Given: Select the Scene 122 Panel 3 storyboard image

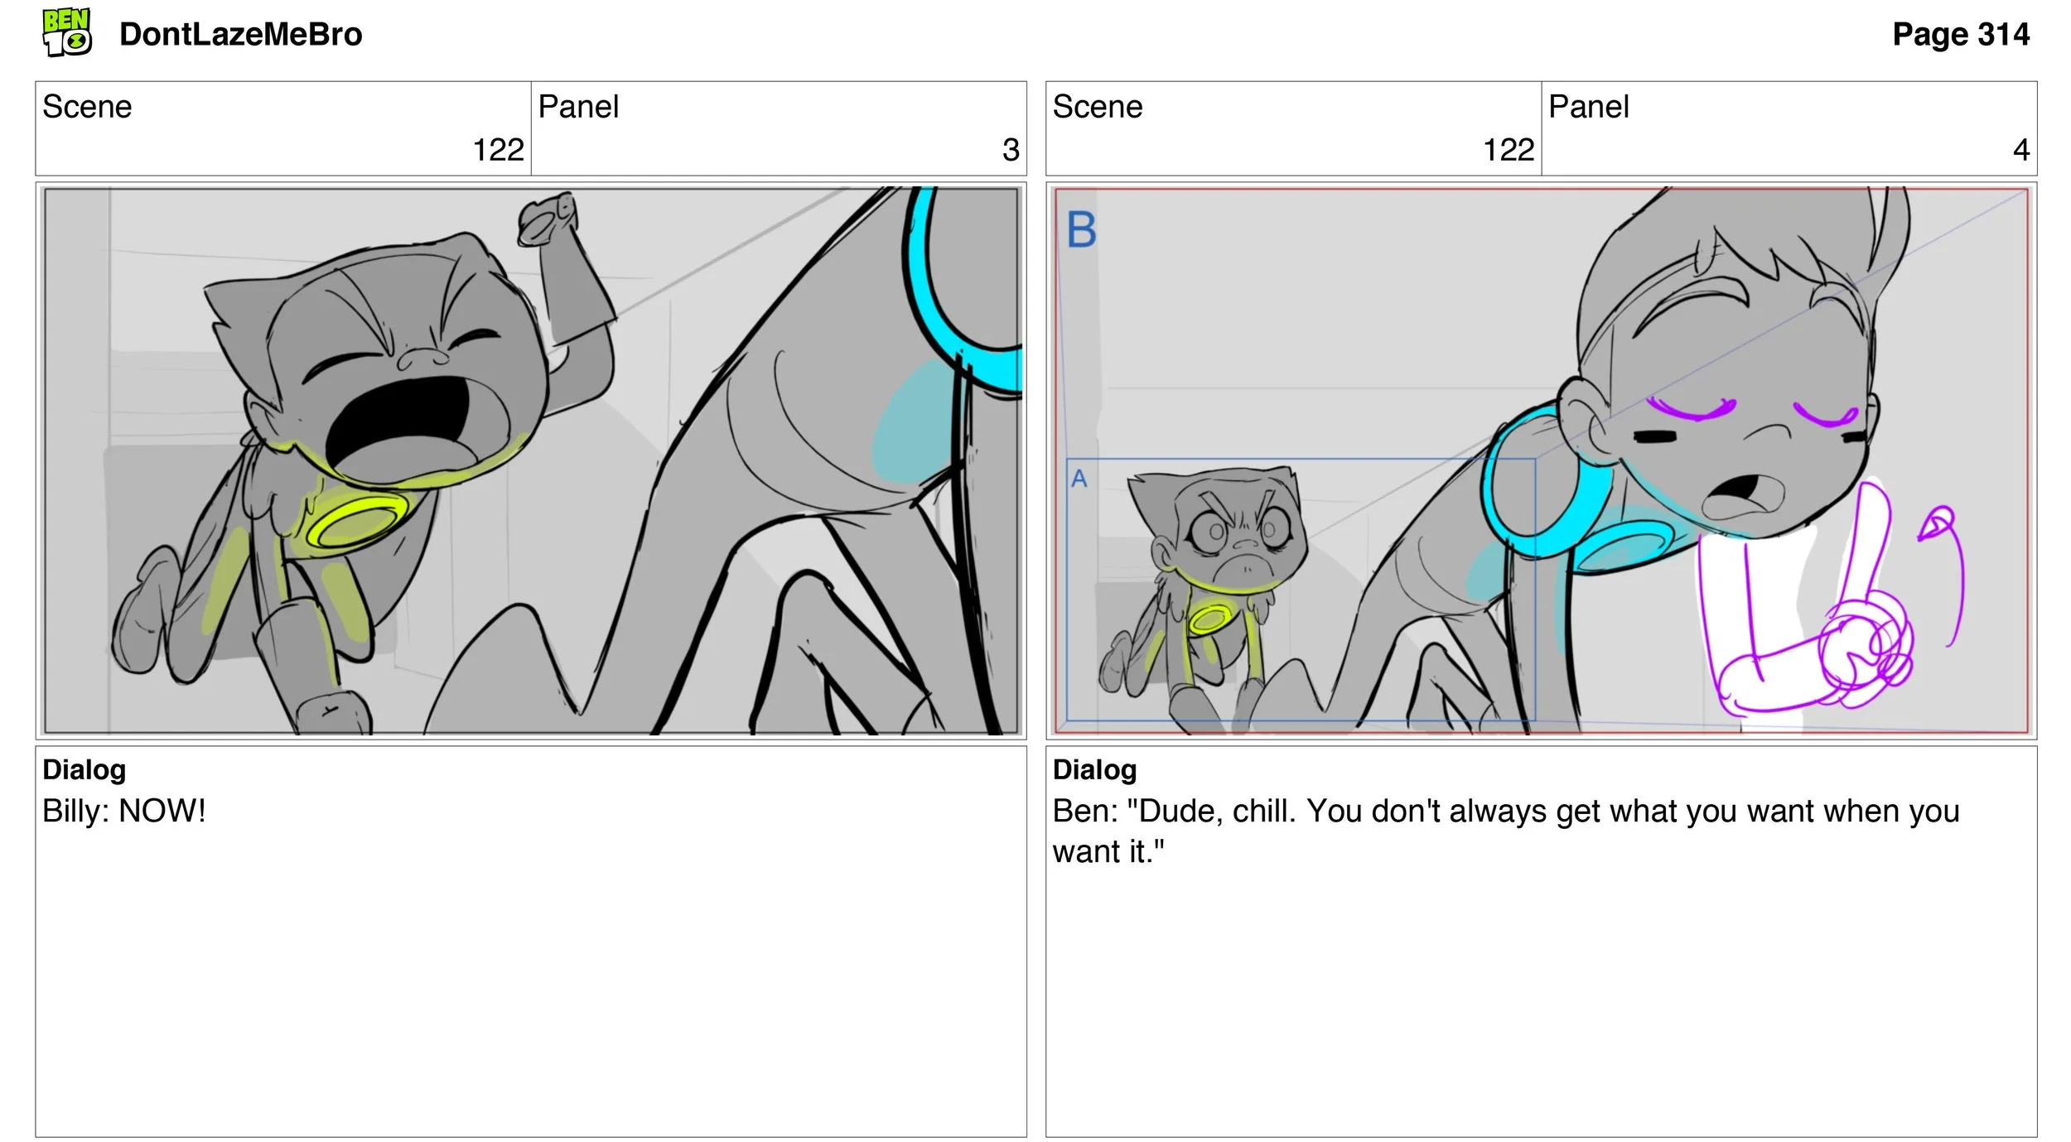Looking at the screenshot, I should coord(531,460).
